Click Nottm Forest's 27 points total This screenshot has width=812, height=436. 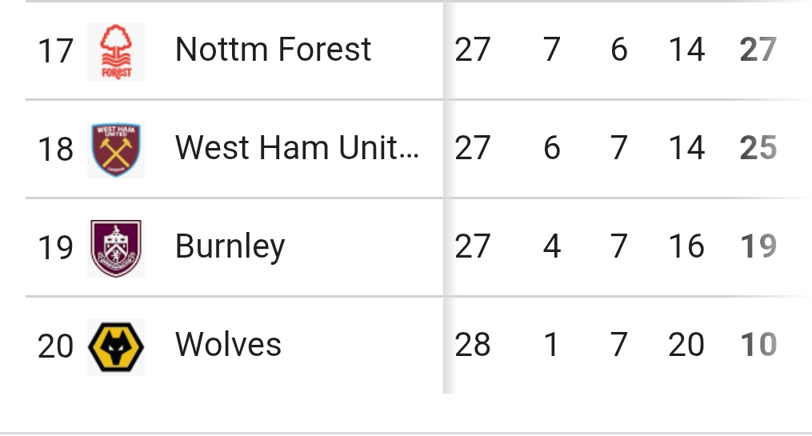(x=758, y=50)
